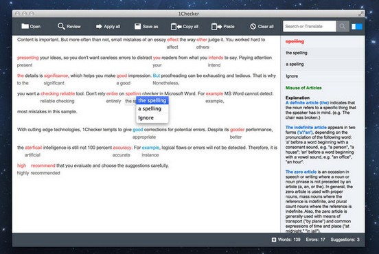Click the suggestion 'others'
The image size is (379, 254).
point(203,47)
